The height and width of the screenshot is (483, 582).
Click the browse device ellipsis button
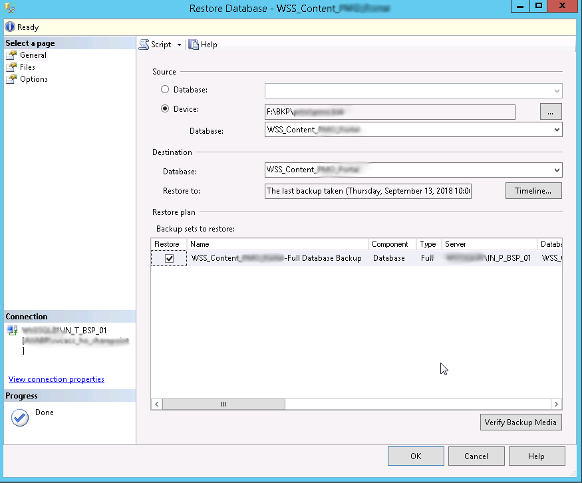550,112
